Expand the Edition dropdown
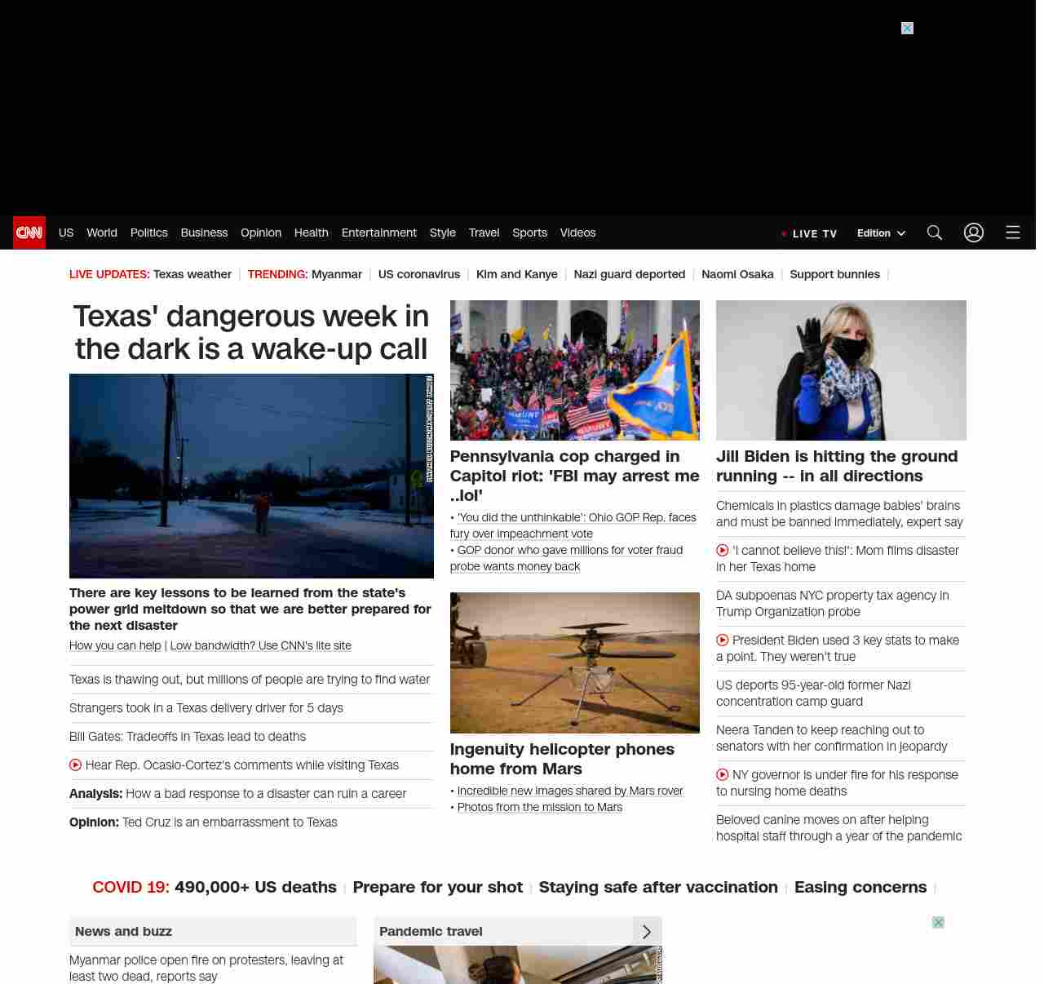Screen dimensions: 1044x984 [881, 233]
